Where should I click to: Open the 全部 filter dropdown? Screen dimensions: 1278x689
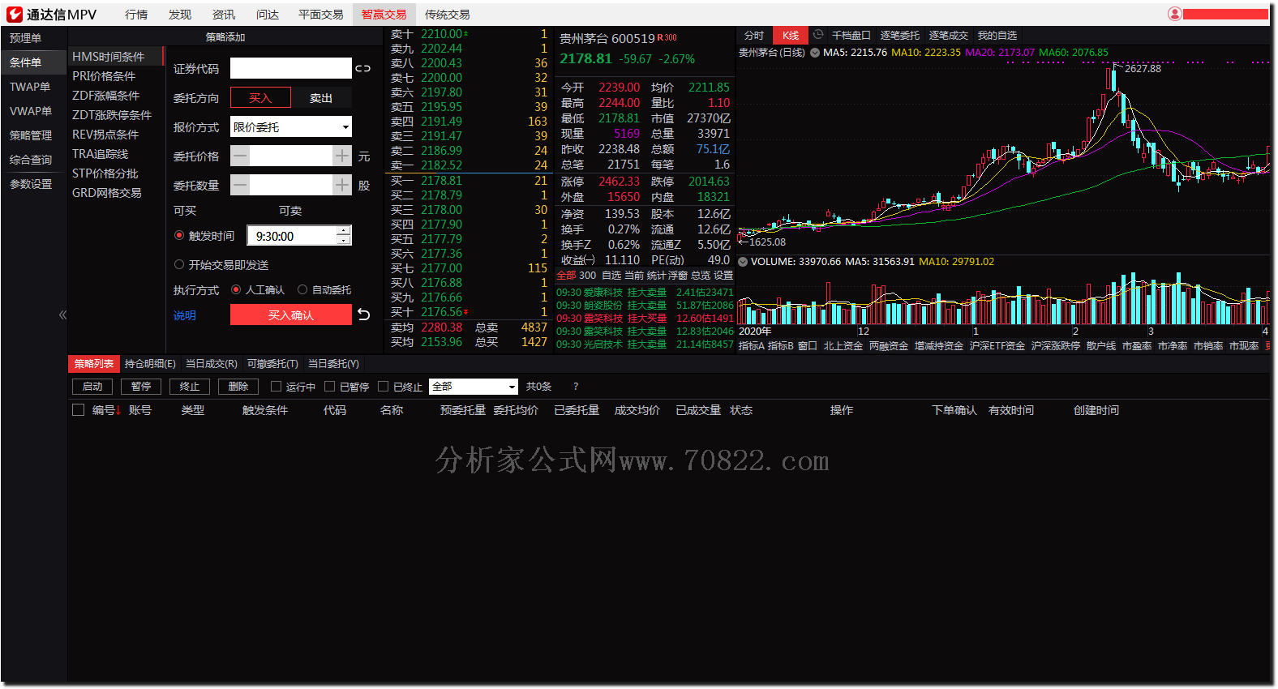pyautogui.click(x=474, y=387)
